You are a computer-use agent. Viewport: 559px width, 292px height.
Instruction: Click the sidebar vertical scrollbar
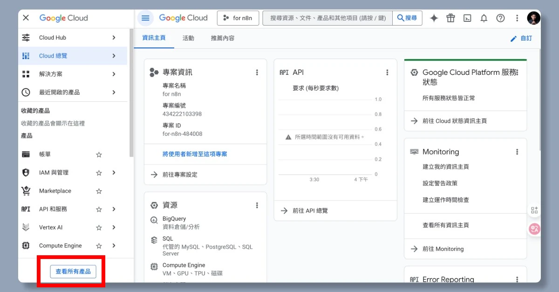pyautogui.click(x=131, y=93)
